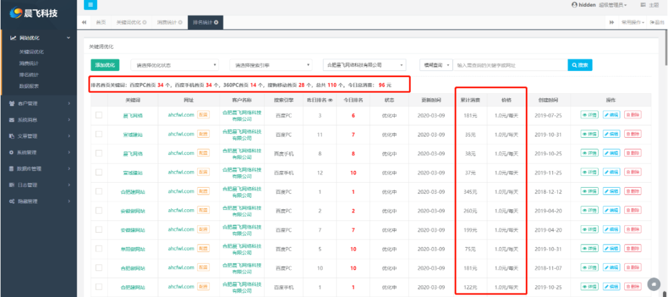Click the blue 搜索 button
The image size is (668, 297).
point(580,65)
